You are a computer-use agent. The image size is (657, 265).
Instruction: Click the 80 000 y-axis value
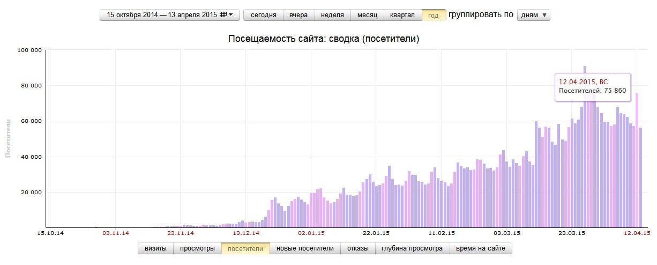click(x=32, y=86)
